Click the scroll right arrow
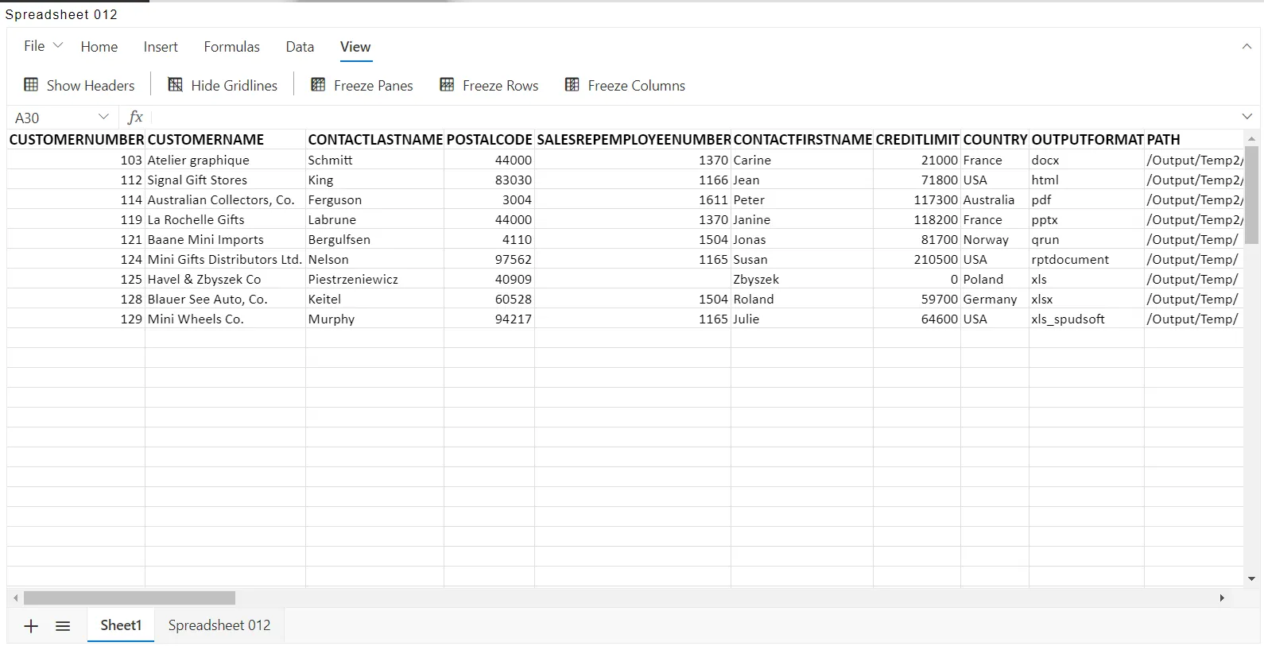 1222,598
